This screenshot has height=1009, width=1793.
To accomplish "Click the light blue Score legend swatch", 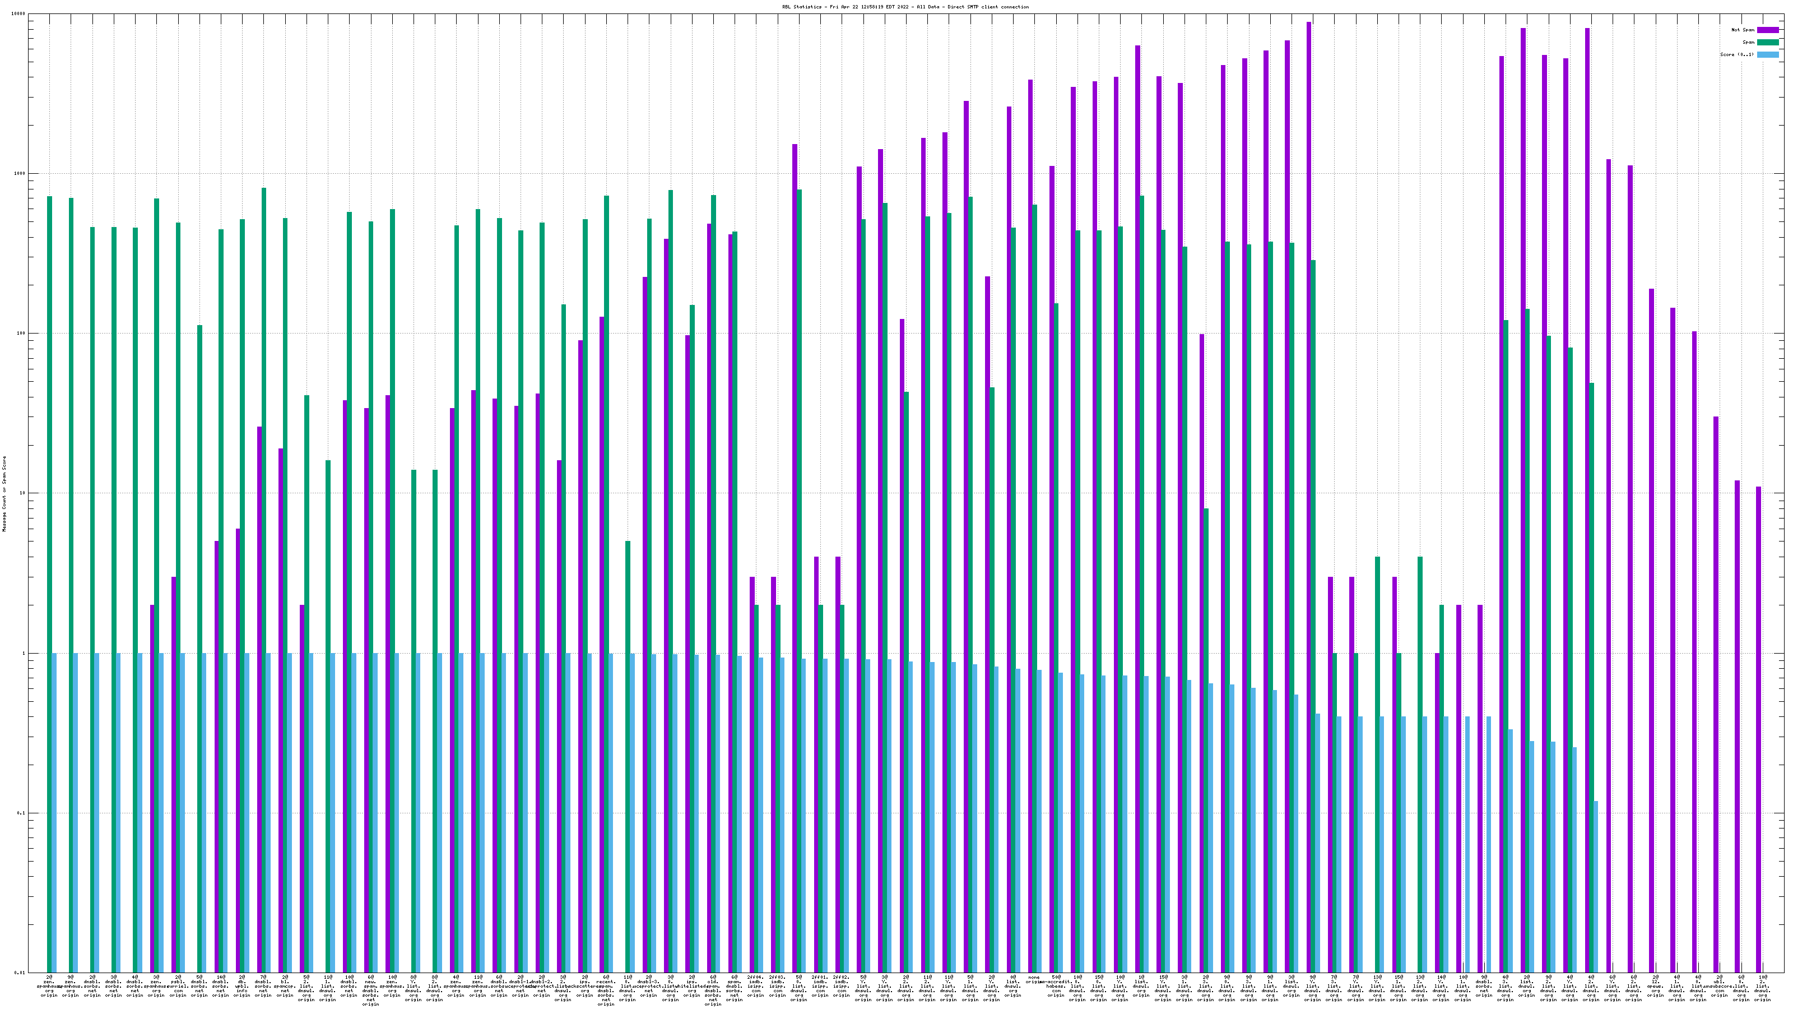I will 1767,55.
